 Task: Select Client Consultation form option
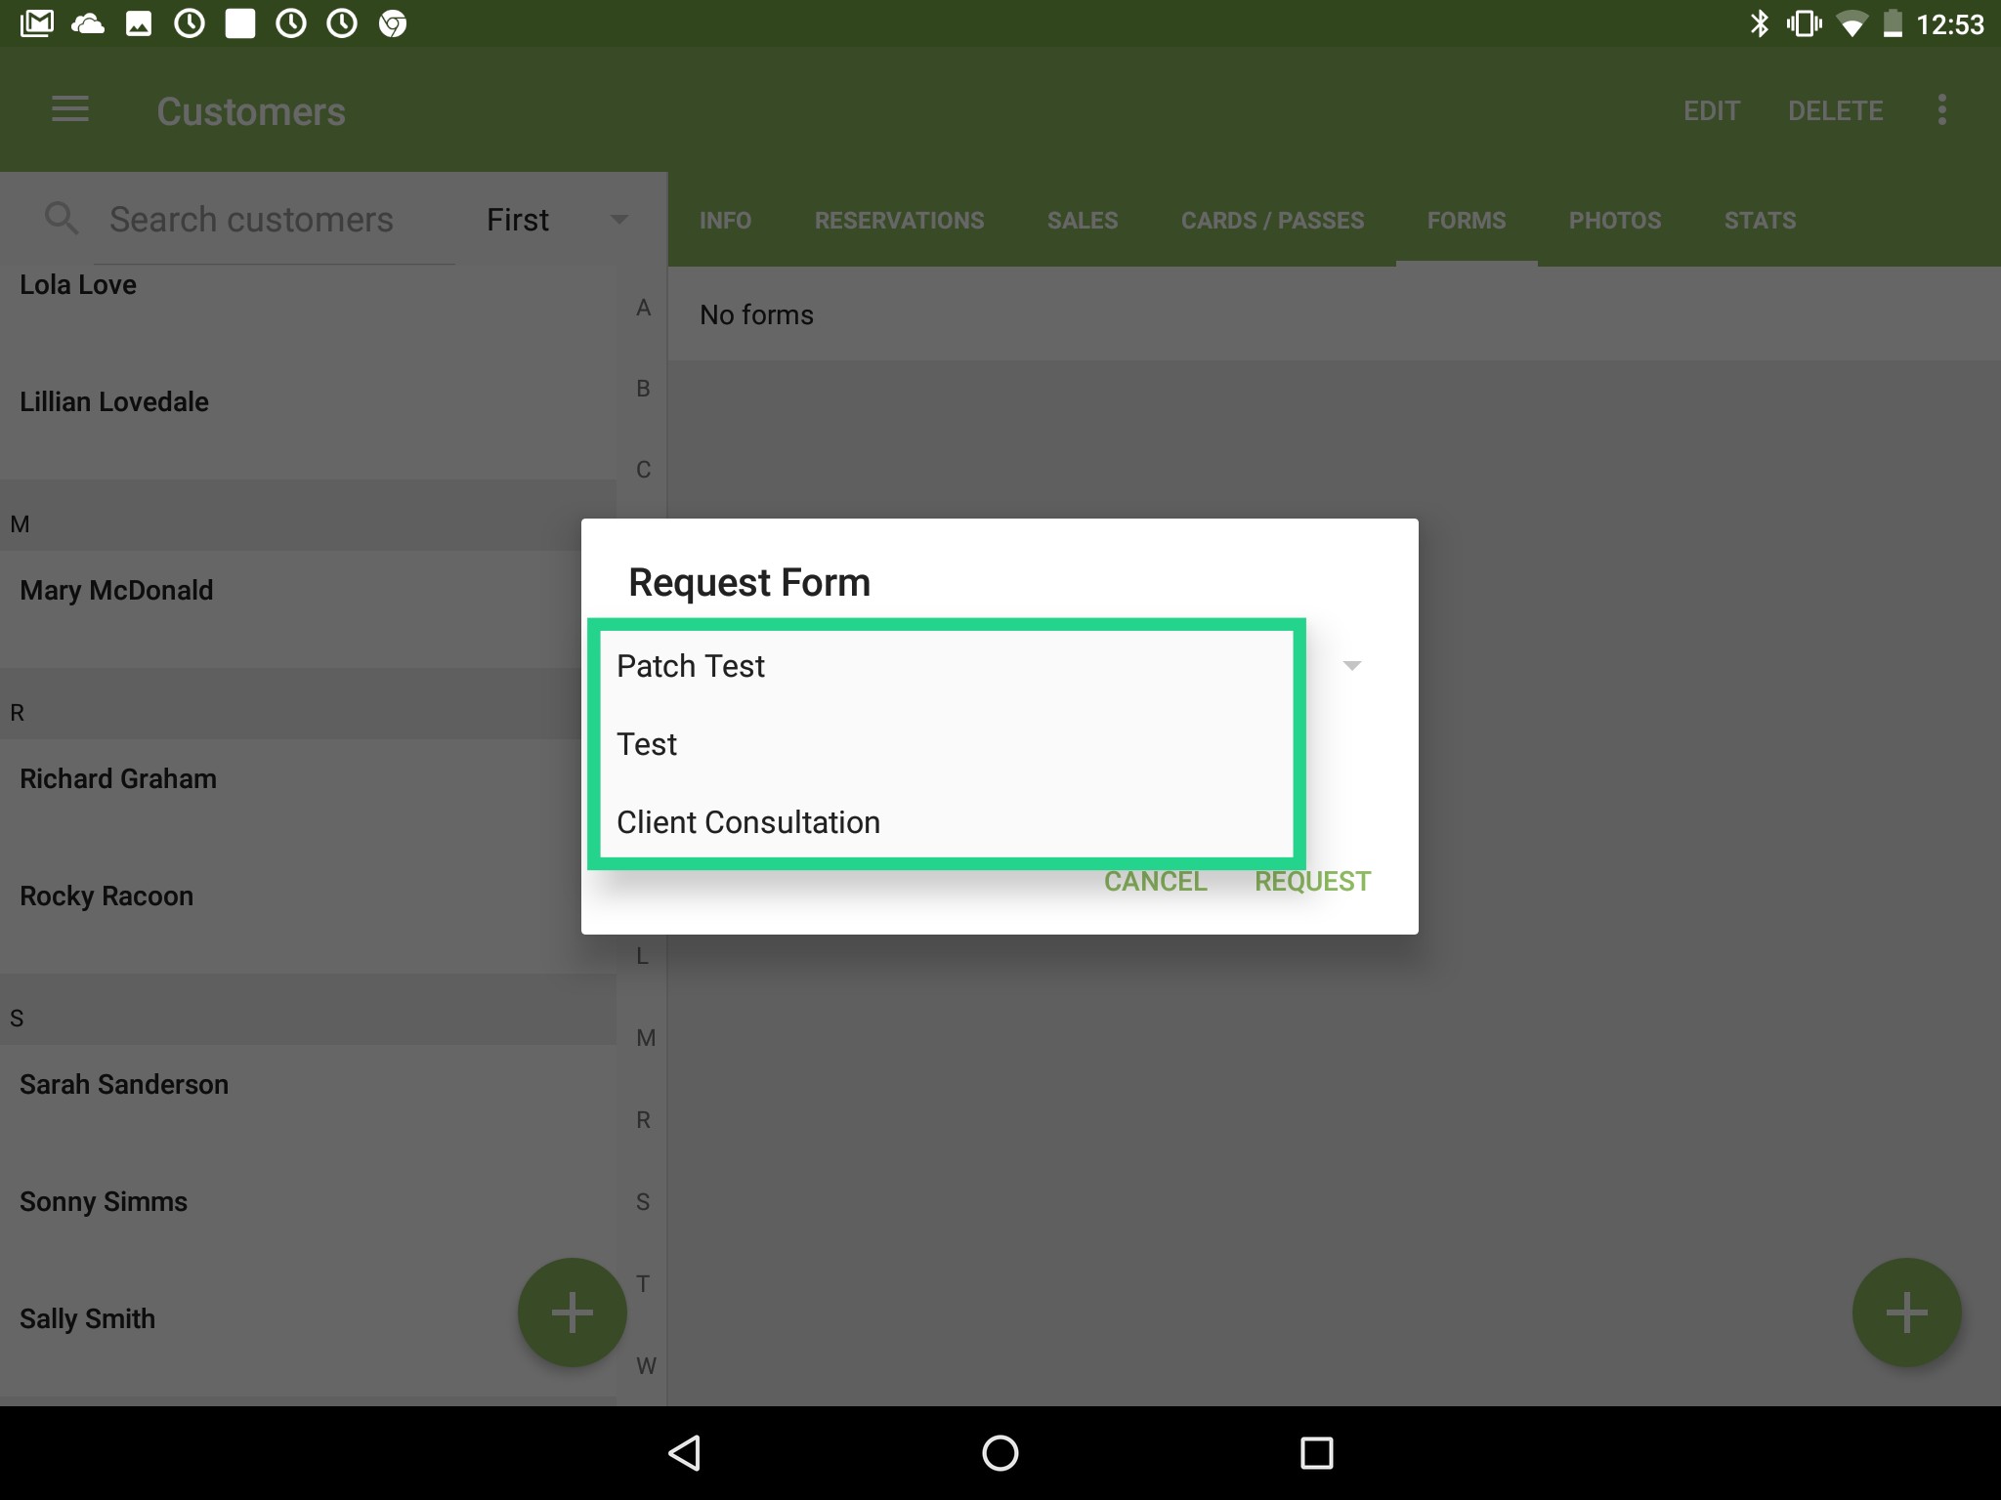pyautogui.click(x=947, y=822)
